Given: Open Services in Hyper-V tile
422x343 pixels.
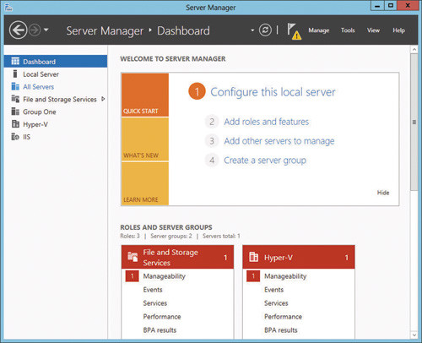Looking at the screenshot, I should pos(276,303).
